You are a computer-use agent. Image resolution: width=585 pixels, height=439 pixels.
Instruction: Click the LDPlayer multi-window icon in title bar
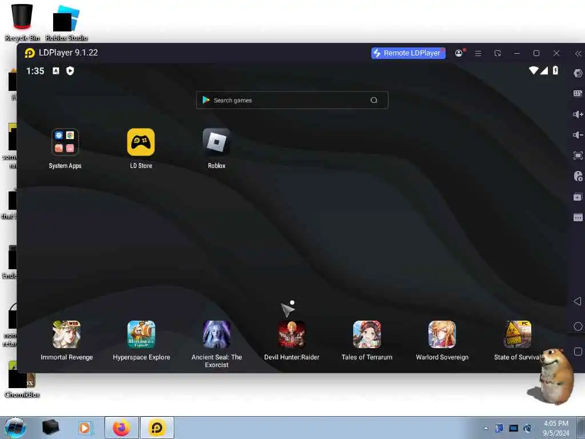point(498,53)
